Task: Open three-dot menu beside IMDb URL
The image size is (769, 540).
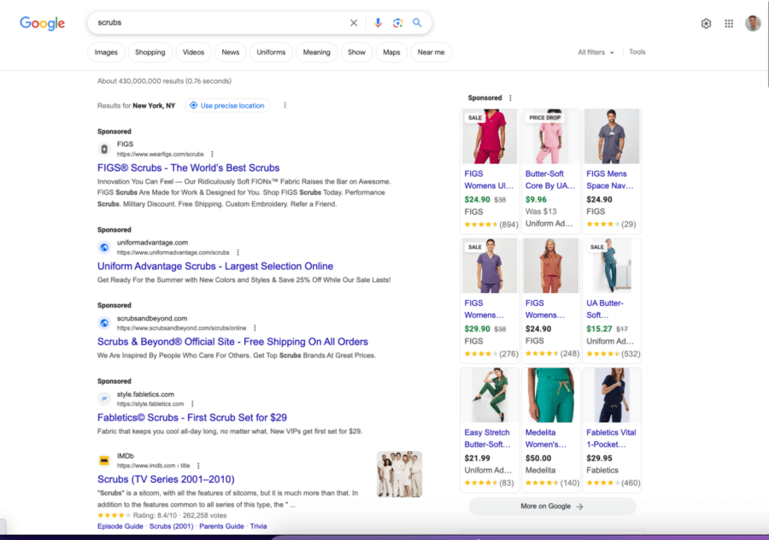Action: point(198,466)
